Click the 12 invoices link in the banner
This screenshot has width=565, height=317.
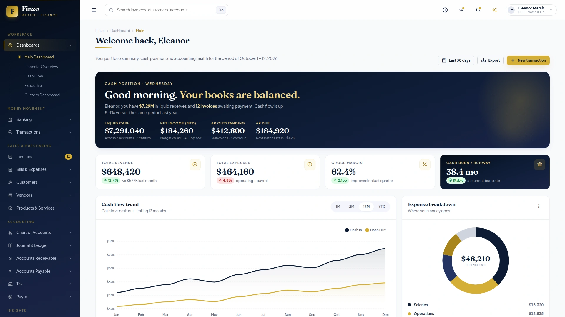coord(206,106)
